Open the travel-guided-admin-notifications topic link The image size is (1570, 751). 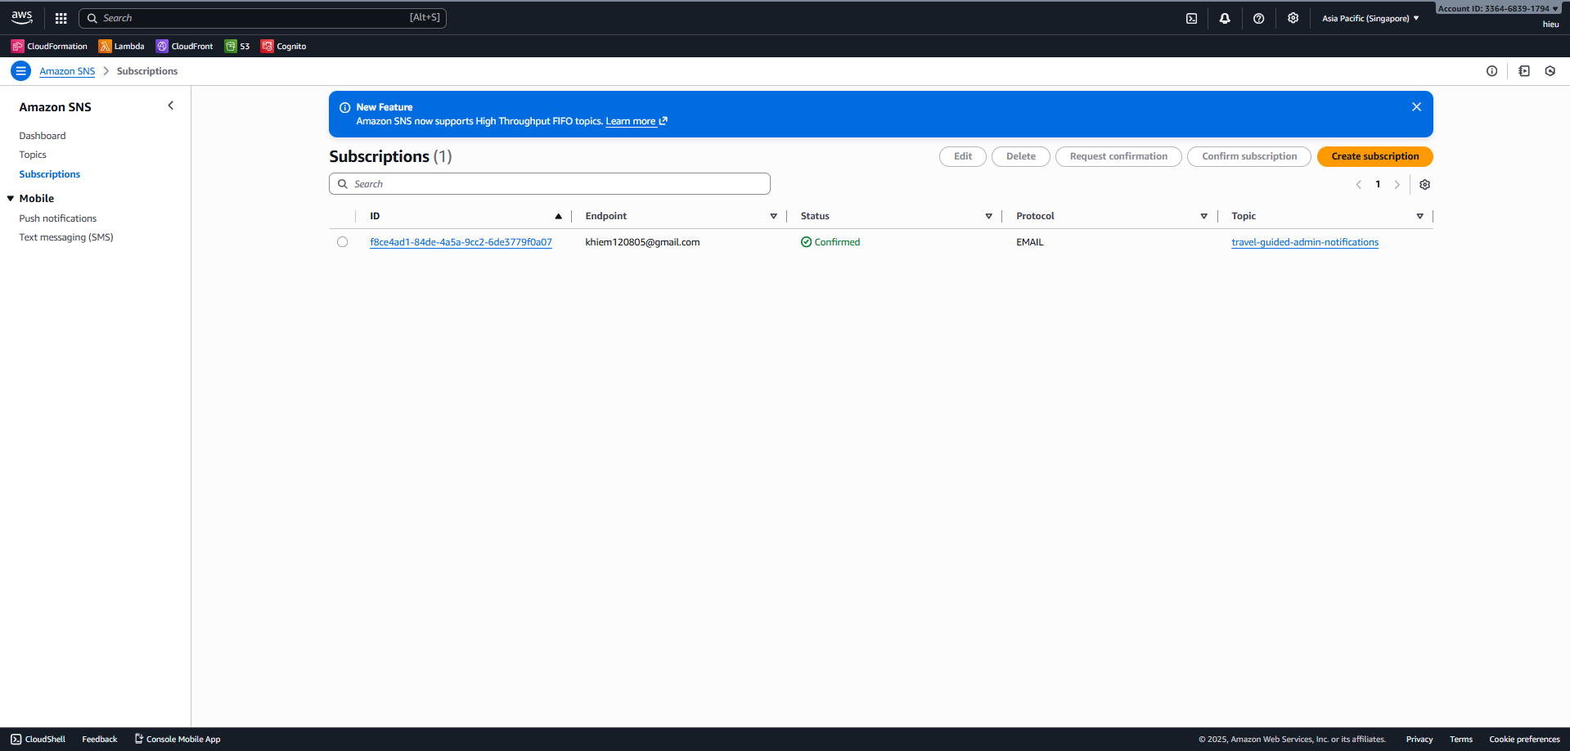[x=1305, y=242]
